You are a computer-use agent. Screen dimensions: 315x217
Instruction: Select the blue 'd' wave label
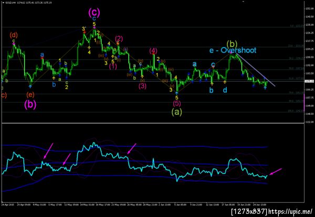[x=225, y=90]
